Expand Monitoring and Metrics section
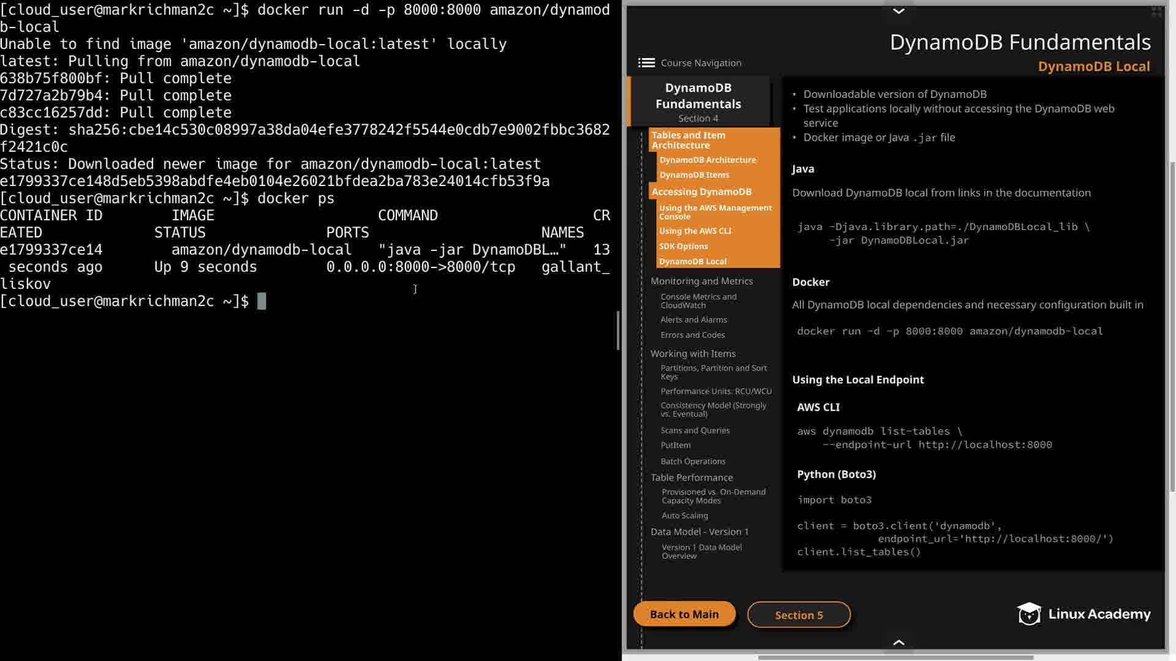 [701, 281]
